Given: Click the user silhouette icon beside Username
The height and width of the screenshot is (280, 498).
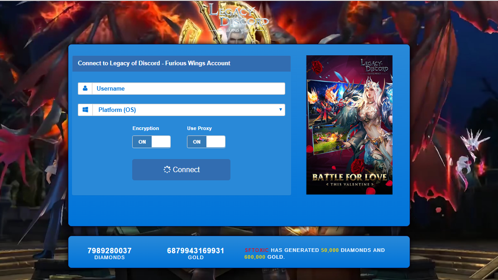Looking at the screenshot, I should click(x=85, y=88).
